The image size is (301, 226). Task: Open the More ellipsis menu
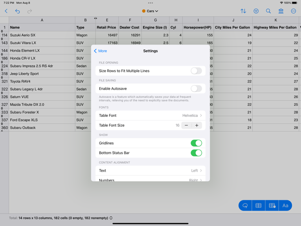[294, 11]
